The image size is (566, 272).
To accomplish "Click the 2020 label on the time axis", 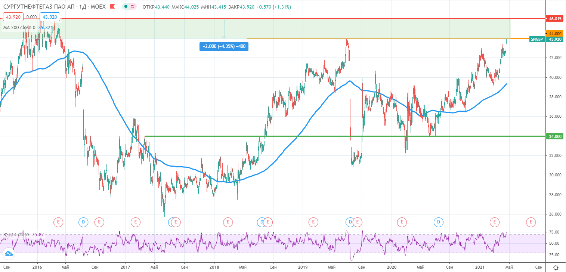I will [x=391, y=268].
